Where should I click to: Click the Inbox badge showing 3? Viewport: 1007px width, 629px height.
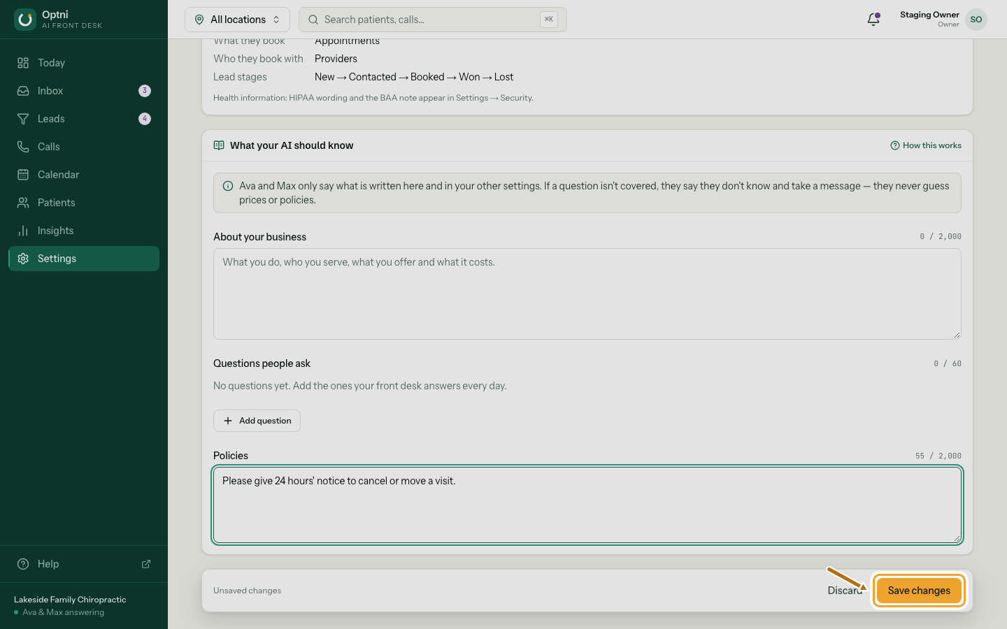click(x=145, y=91)
